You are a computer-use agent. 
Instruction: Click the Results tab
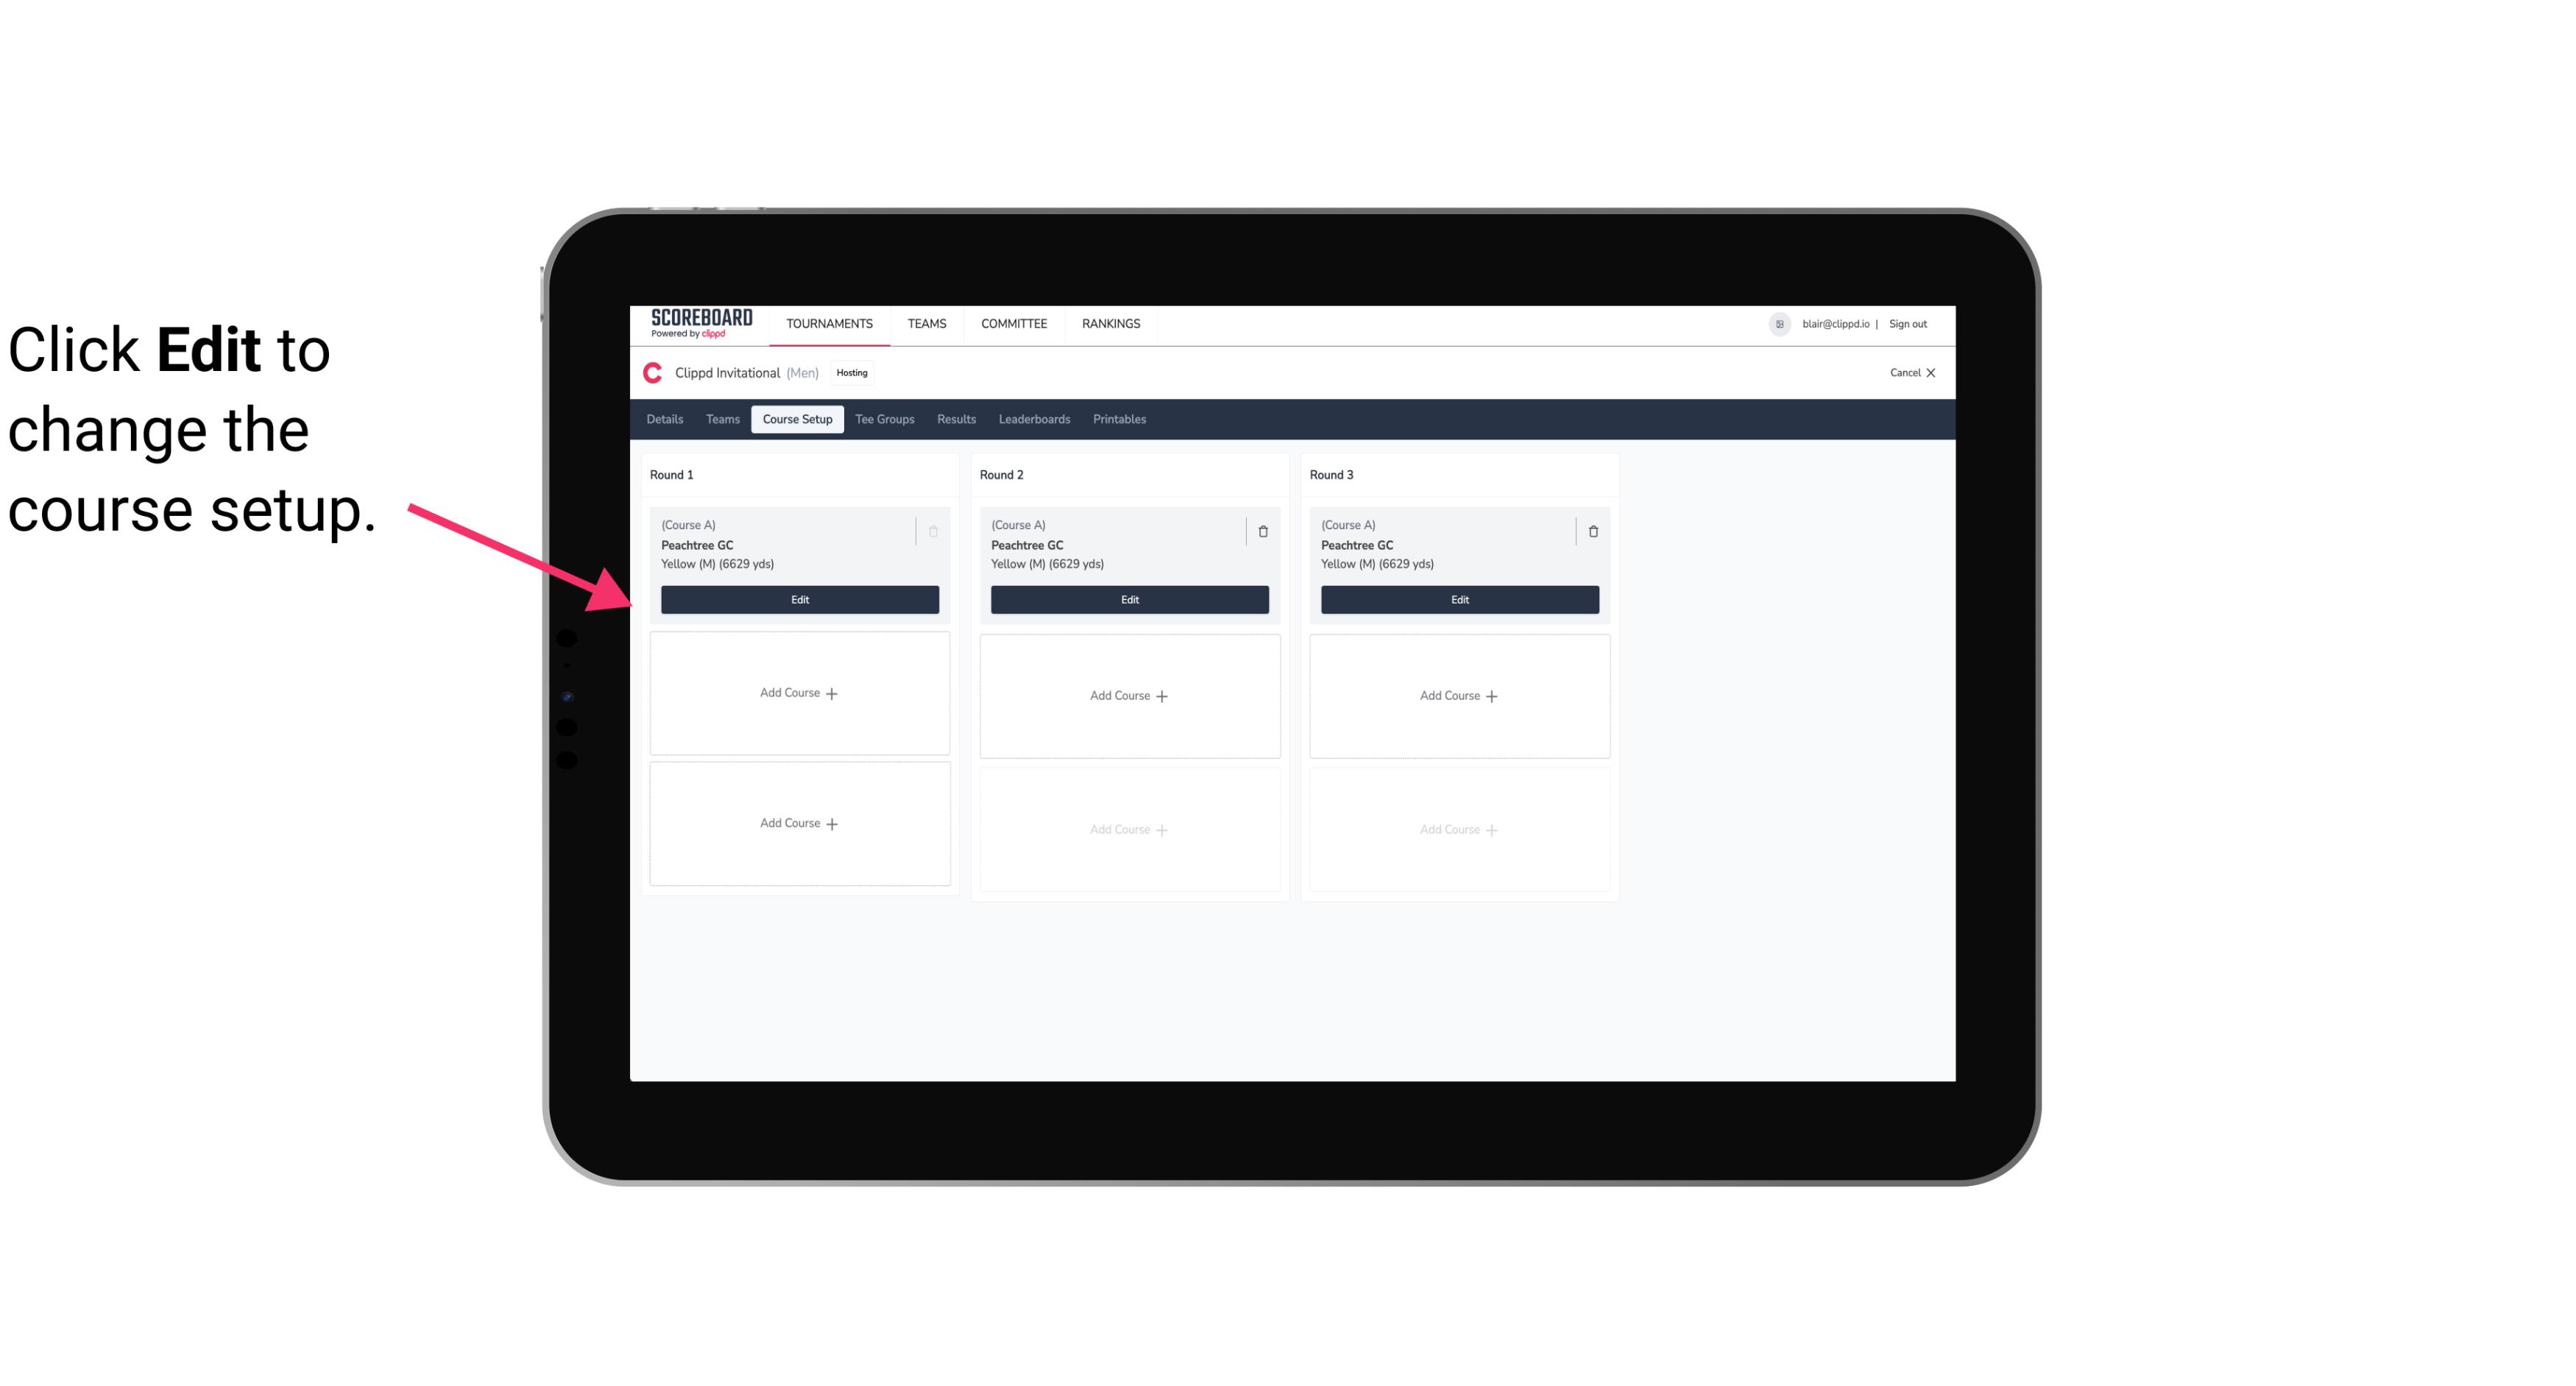tap(957, 418)
